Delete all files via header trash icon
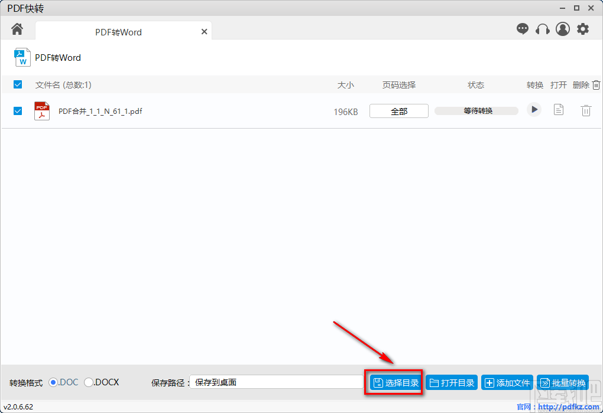Screen dimensions: 603x413 [x=596, y=85]
